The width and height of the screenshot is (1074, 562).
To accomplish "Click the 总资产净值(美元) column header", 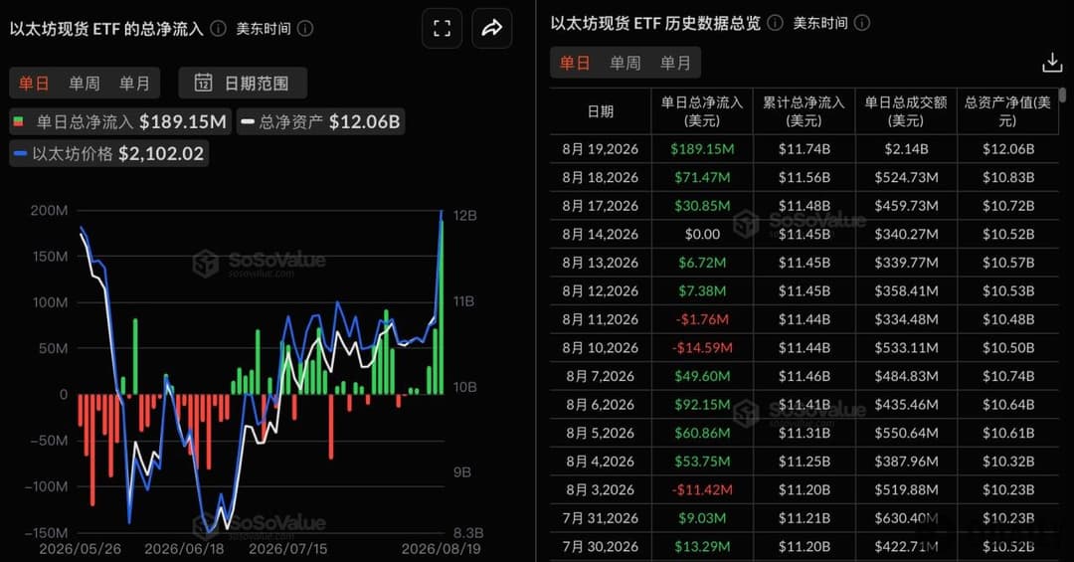I will click(1007, 111).
